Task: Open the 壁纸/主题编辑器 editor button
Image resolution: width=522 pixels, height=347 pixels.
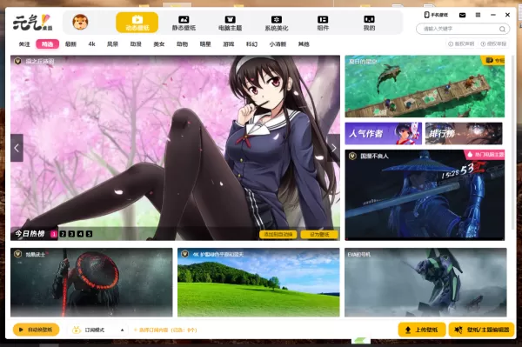Action: pos(482,330)
